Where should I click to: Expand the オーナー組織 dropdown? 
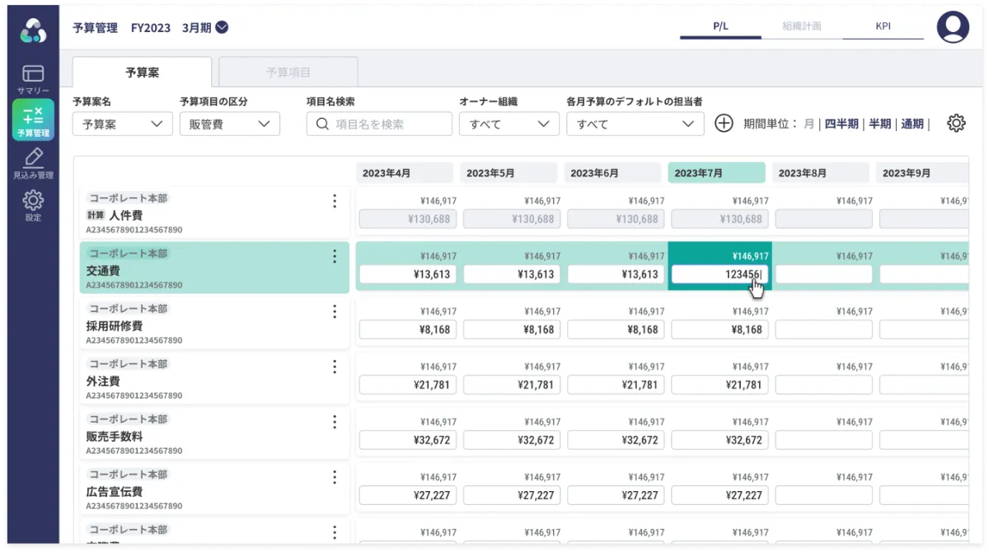pos(509,124)
